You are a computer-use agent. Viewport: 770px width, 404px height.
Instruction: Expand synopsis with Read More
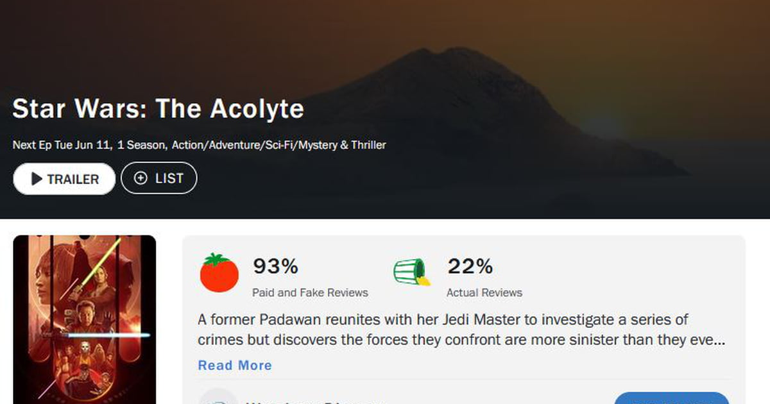(x=235, y=365)
